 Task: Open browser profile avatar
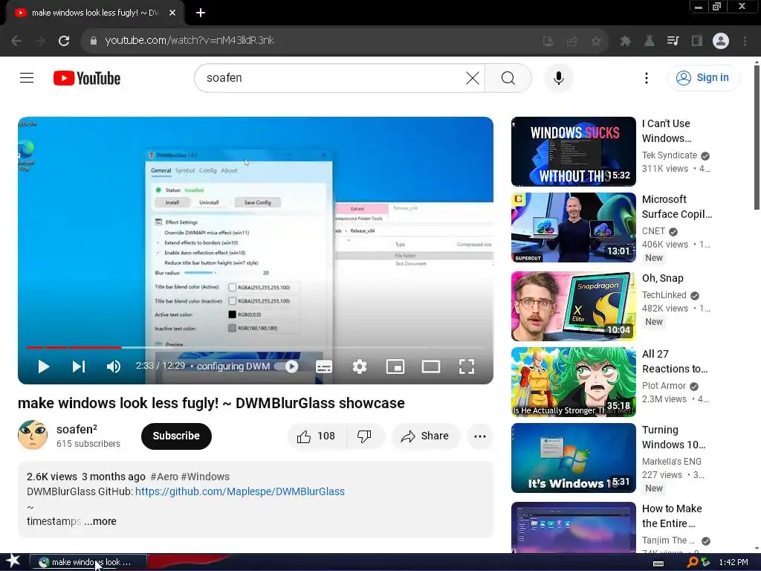point(721,41)
